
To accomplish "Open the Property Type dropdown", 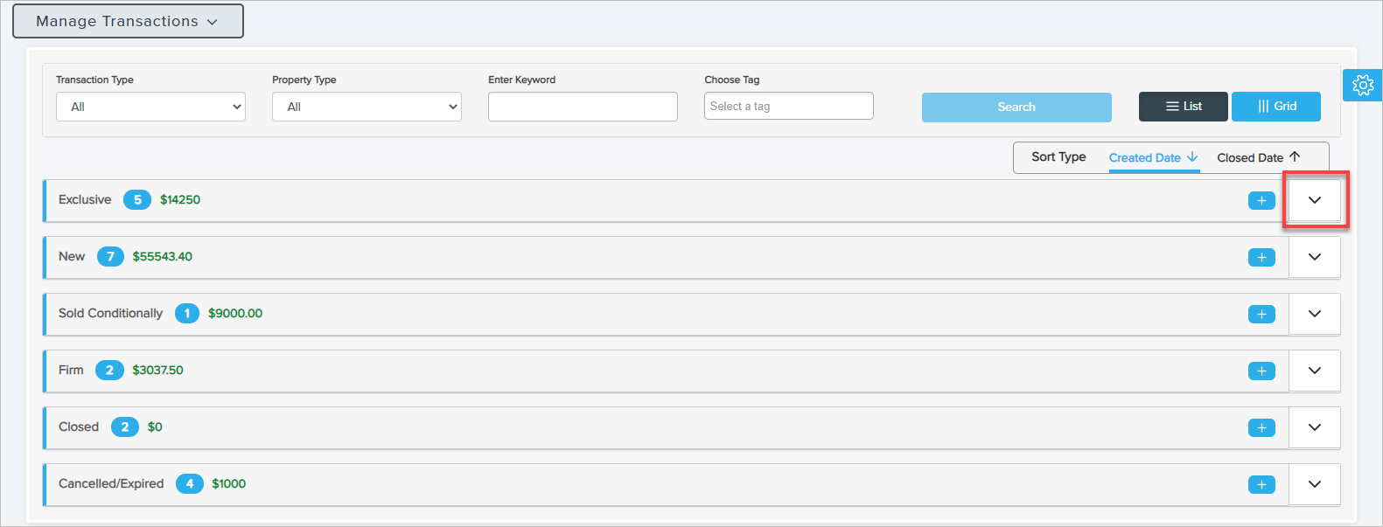I will (x=367, y=107).
